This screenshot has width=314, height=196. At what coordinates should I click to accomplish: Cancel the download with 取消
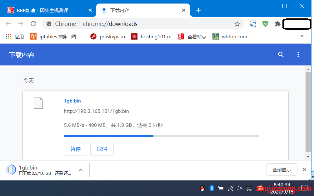[x=102, y=149]
